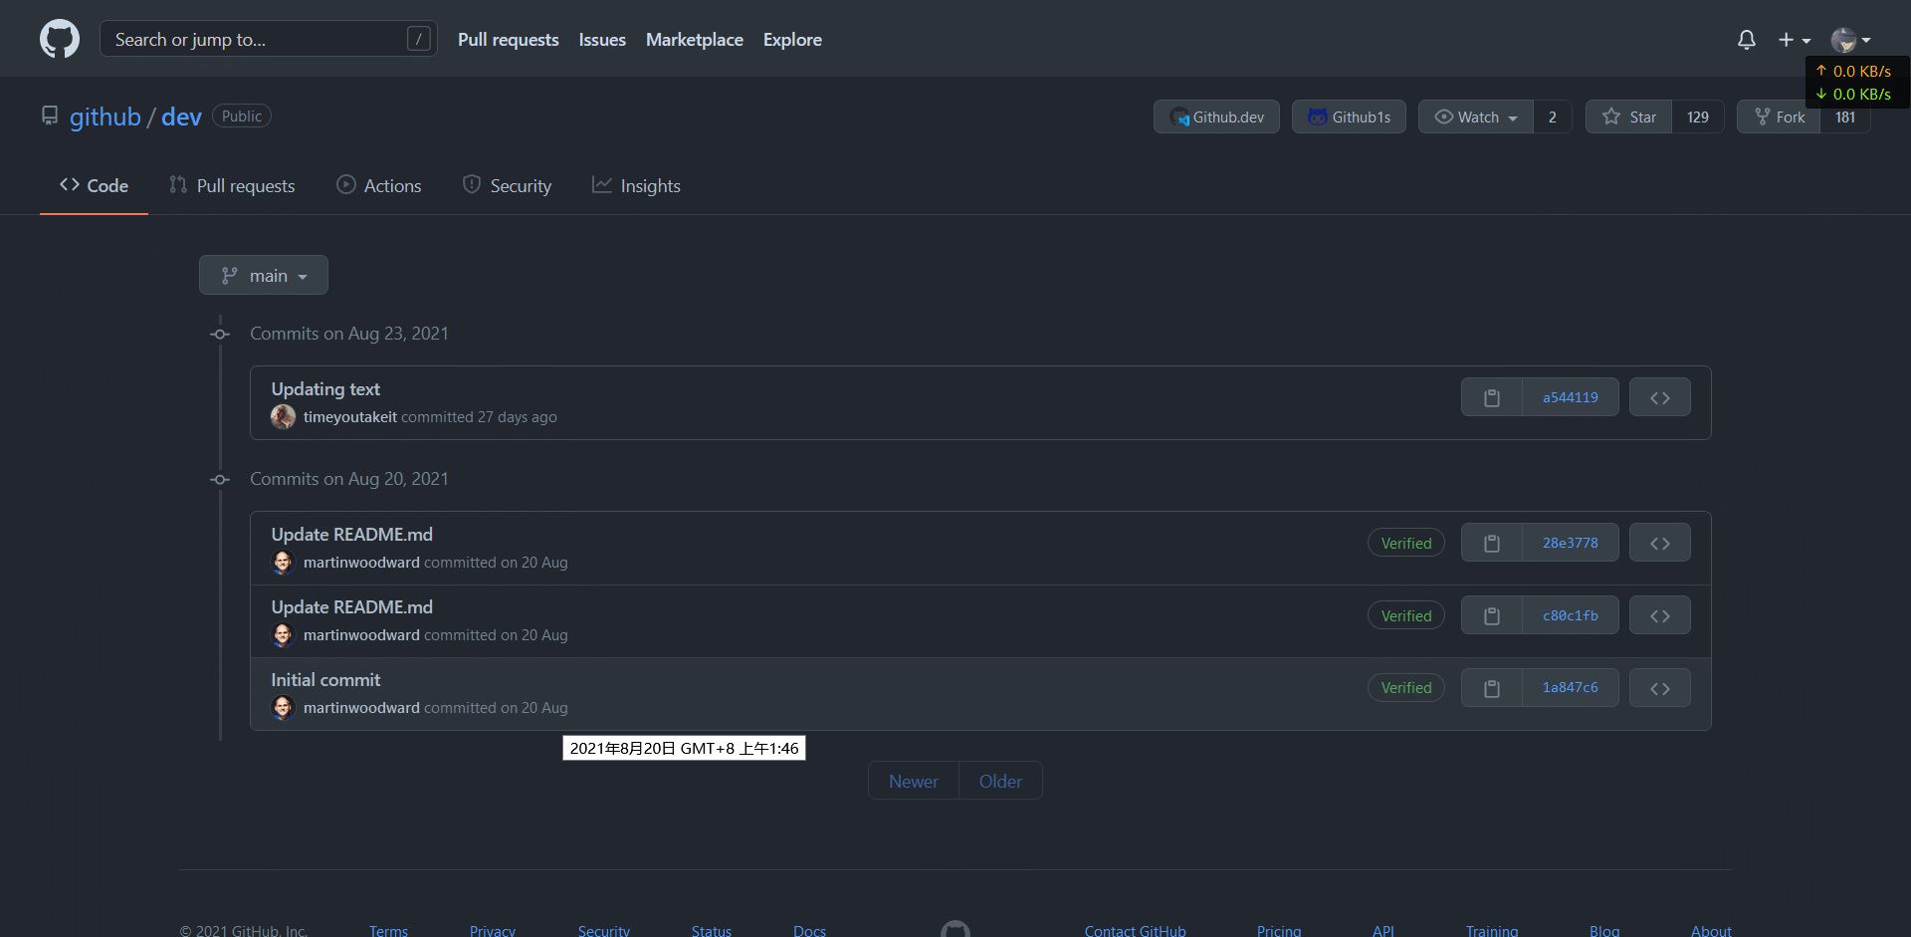1911x937 pixels.
Task: Open API footer link
Action: [1383, 930]
